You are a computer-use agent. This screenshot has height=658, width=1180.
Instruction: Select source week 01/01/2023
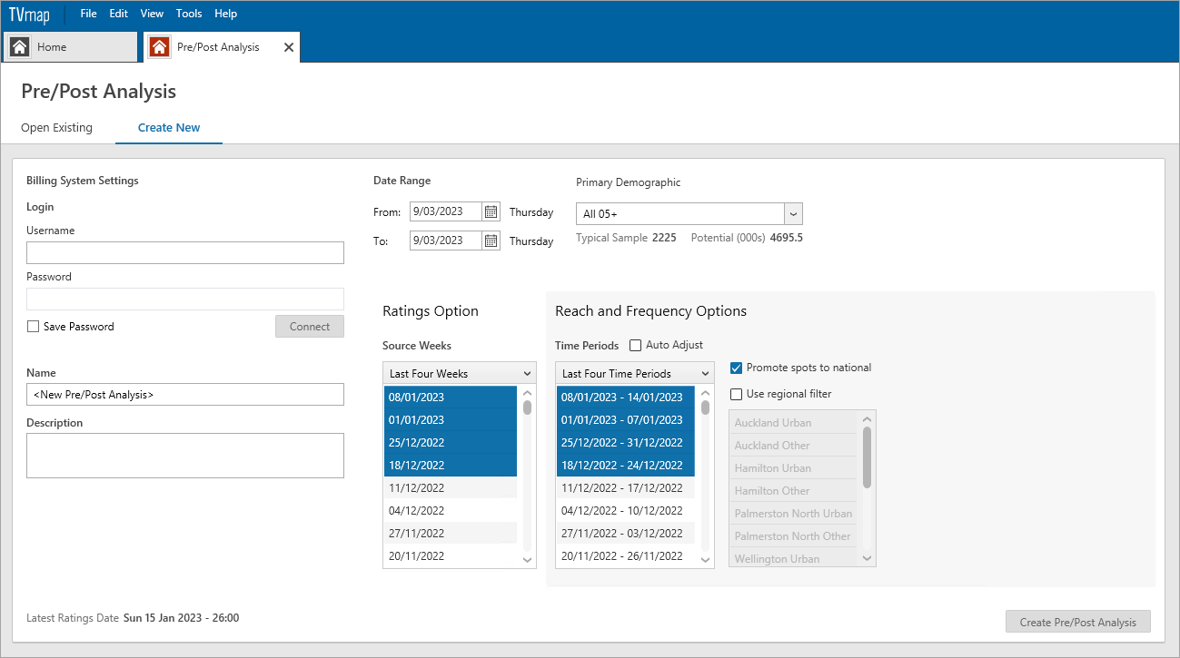[451, 419]
